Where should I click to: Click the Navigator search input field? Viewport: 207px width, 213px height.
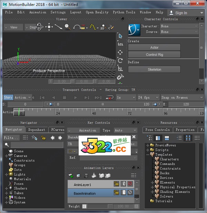[x=37, y=145]
